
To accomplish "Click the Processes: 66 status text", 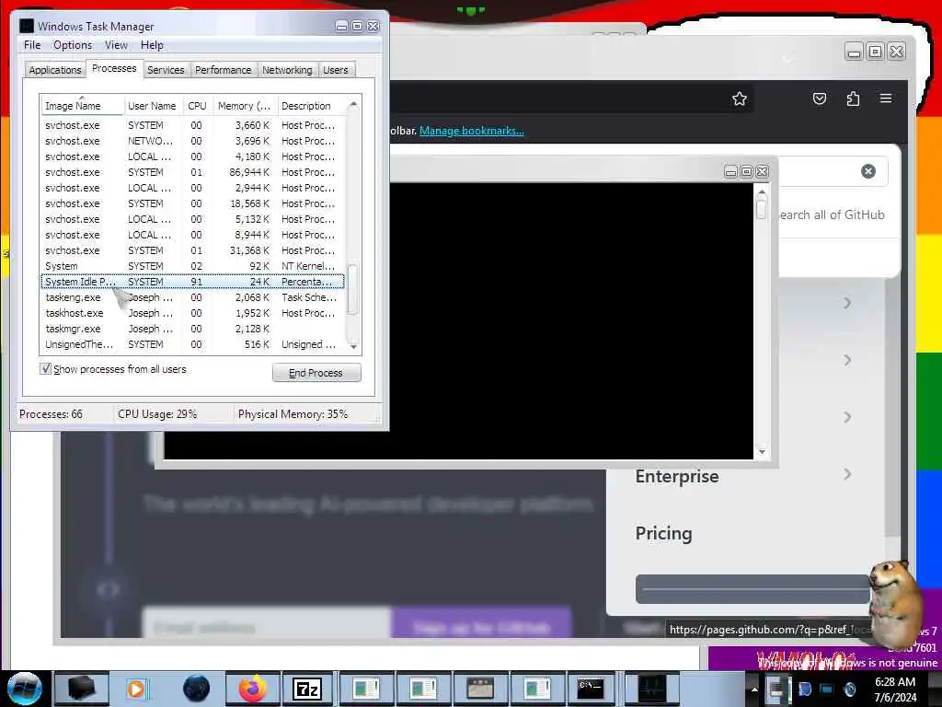I will 52,414.
